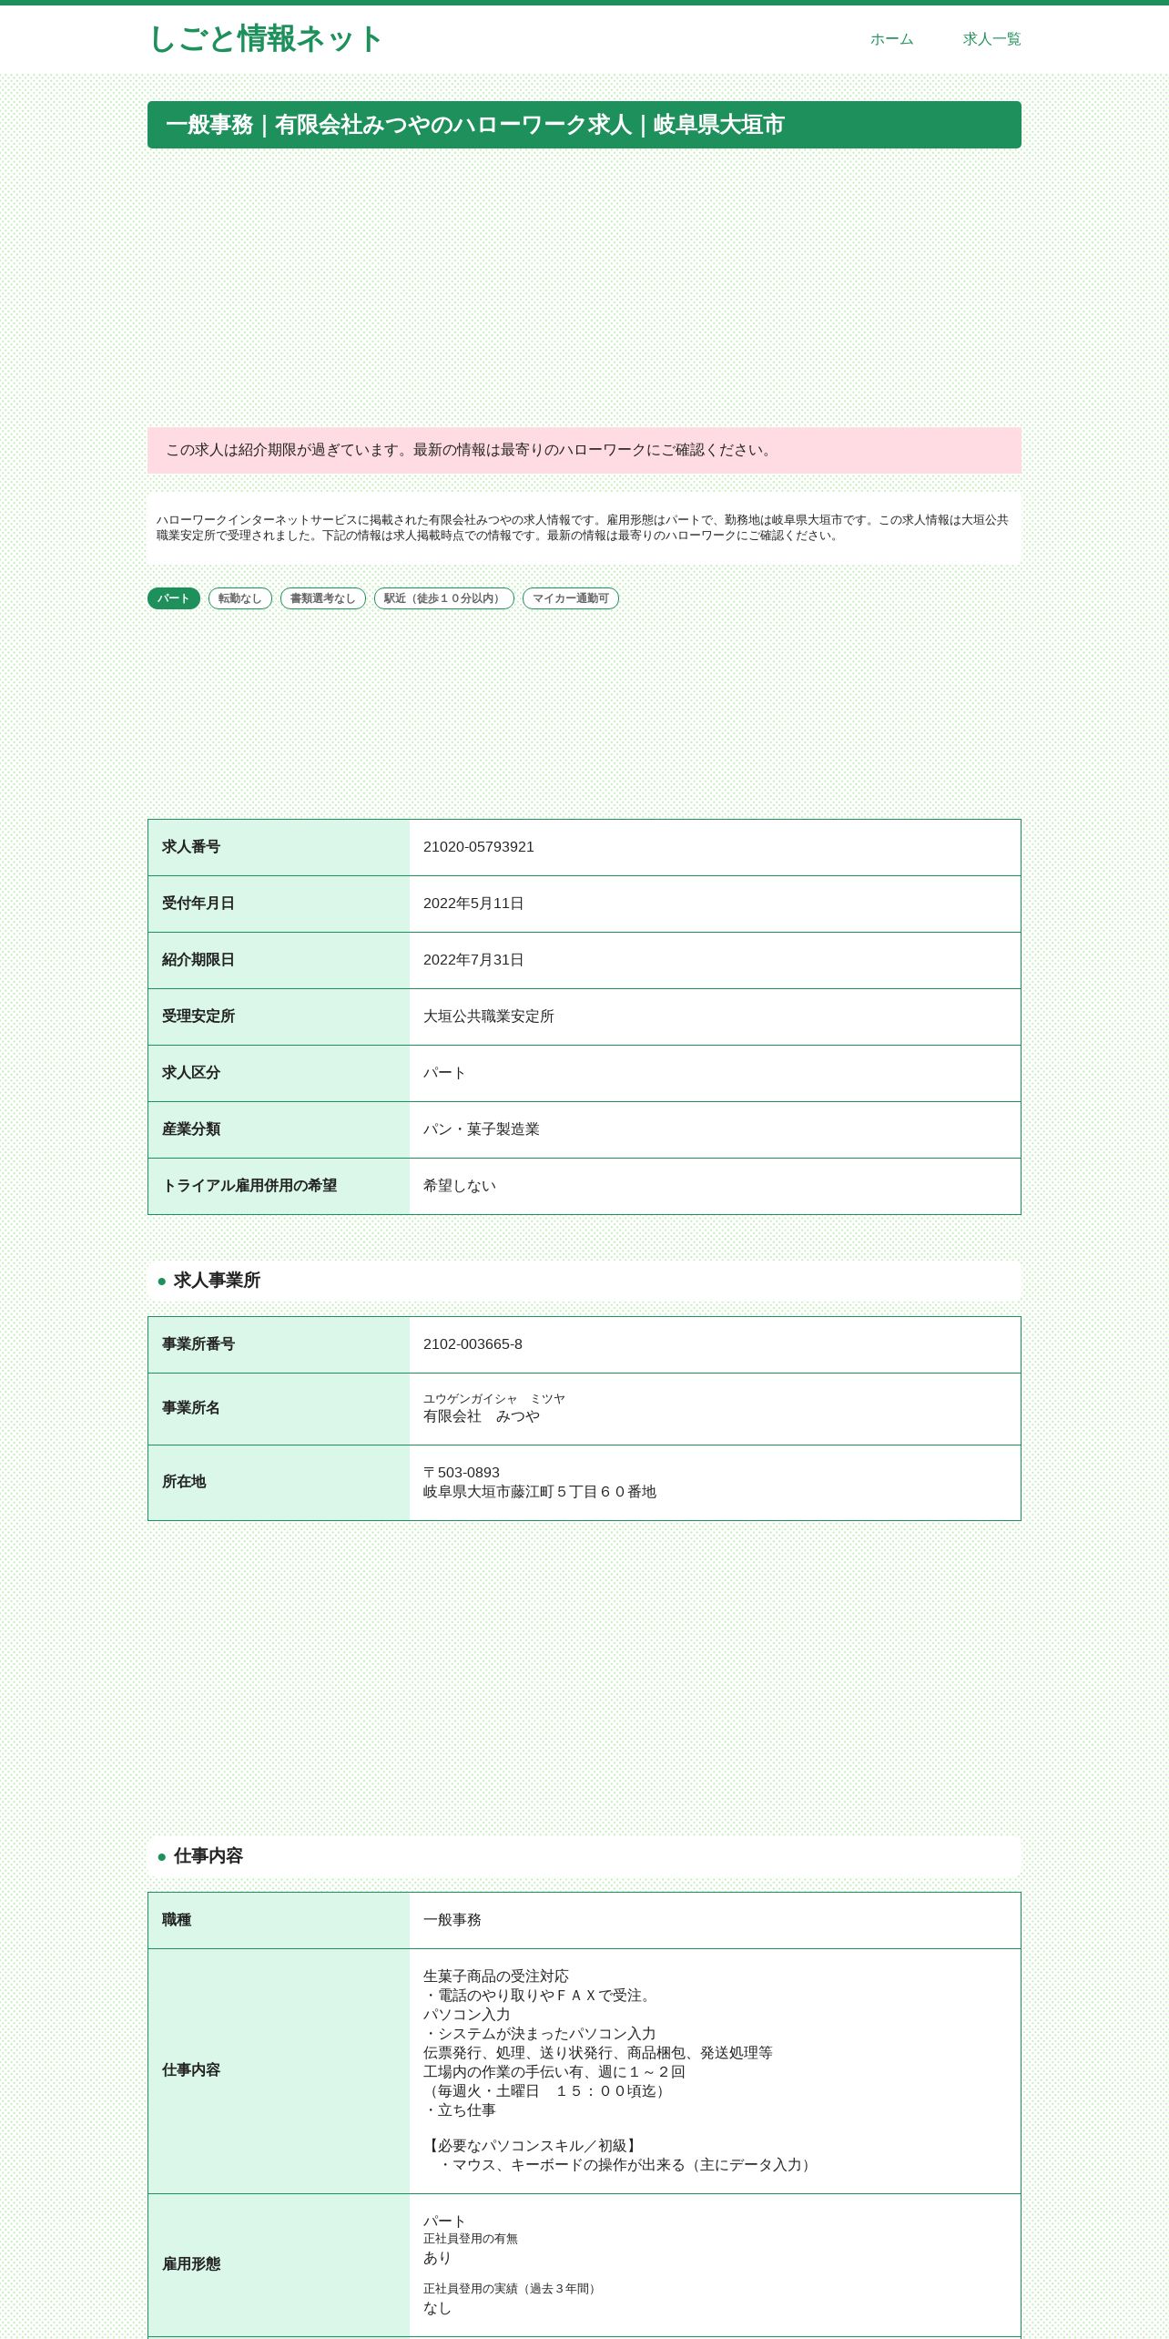Click the intro paragraph starting ハローワークインターネットサービス
Image resolution: width=1169 pixels, height=2339 pixels.
[x=584, y=528]
